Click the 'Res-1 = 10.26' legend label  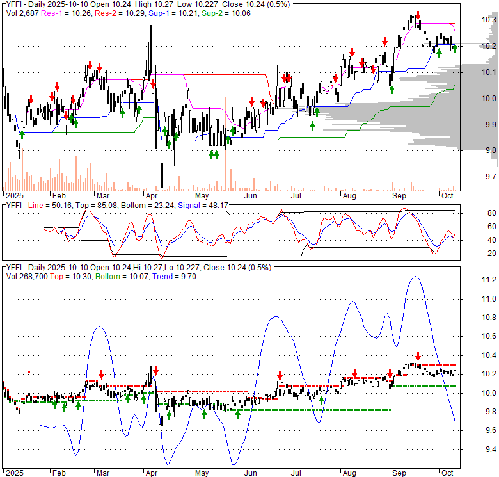coord(66,13)
